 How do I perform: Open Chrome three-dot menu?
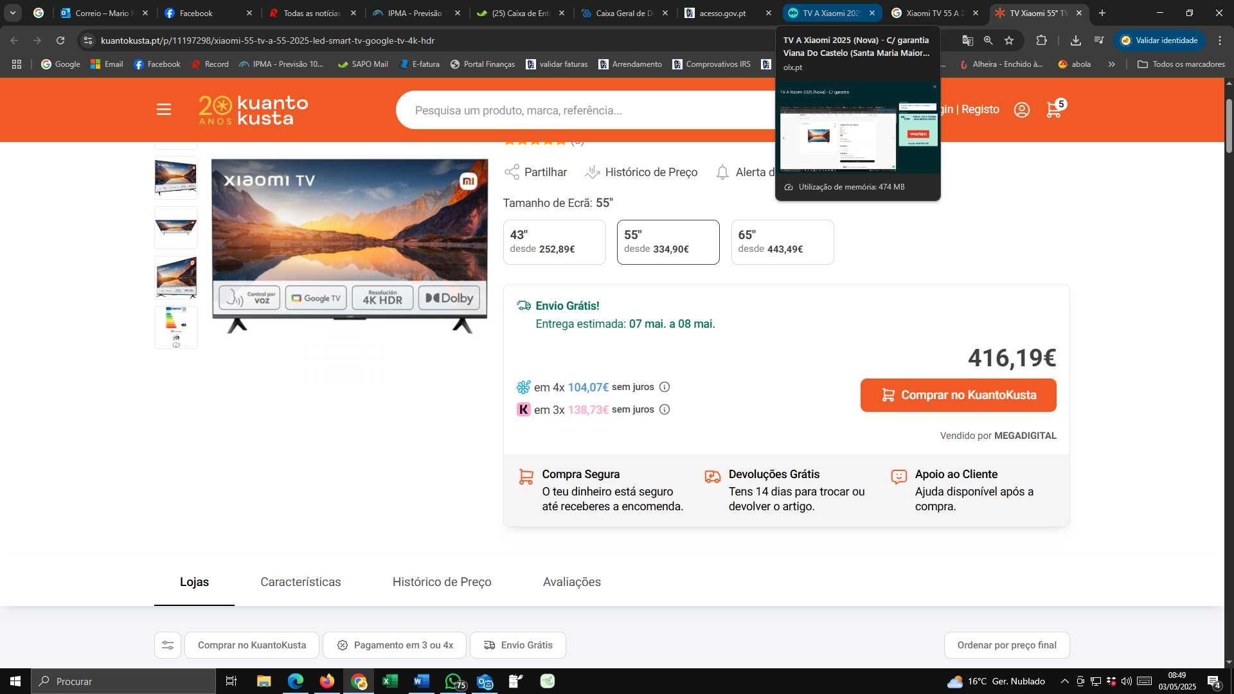1220,40
